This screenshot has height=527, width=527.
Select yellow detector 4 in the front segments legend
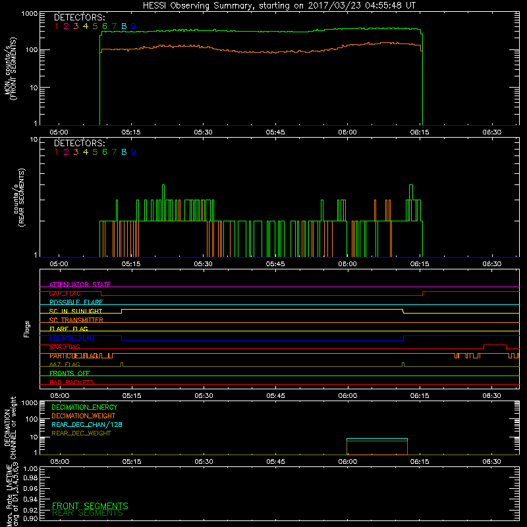click(86, 26)
